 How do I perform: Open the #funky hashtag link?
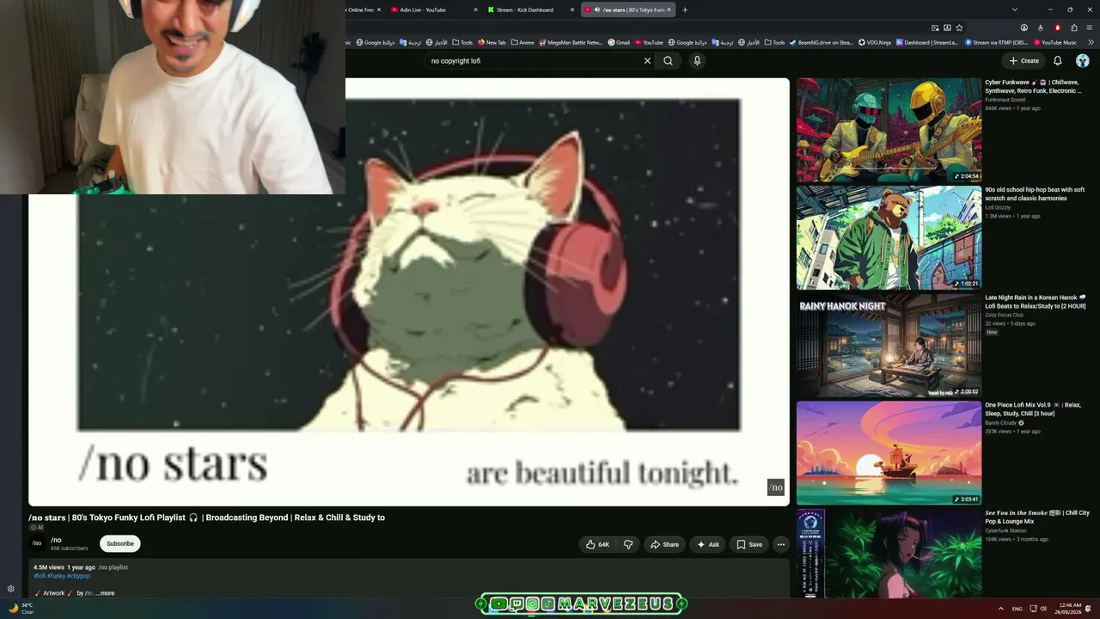tap(56, 576)
